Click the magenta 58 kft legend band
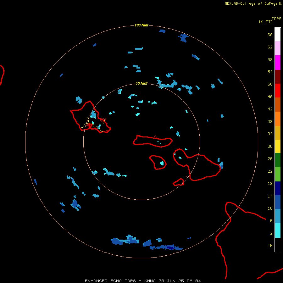This screenshot has height=283, width=283. pyautogui.click(x=278, y=63)
